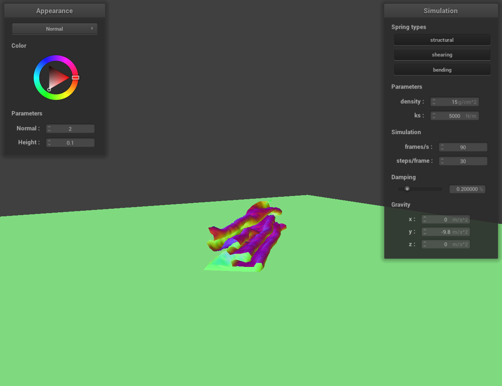Click the Damping slider handle

point(407,189)
